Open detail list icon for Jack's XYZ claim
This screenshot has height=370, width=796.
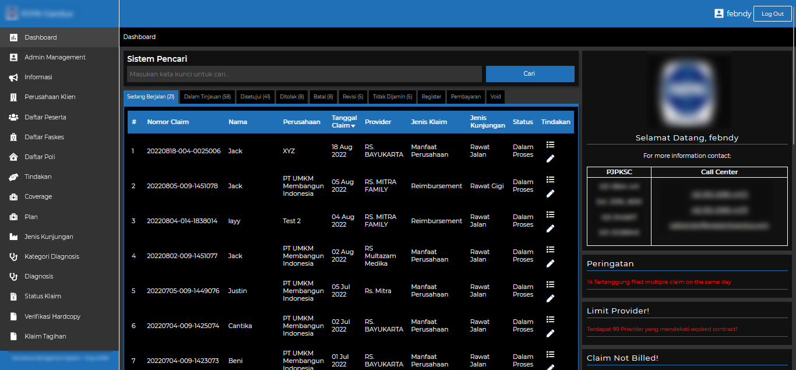550,145
